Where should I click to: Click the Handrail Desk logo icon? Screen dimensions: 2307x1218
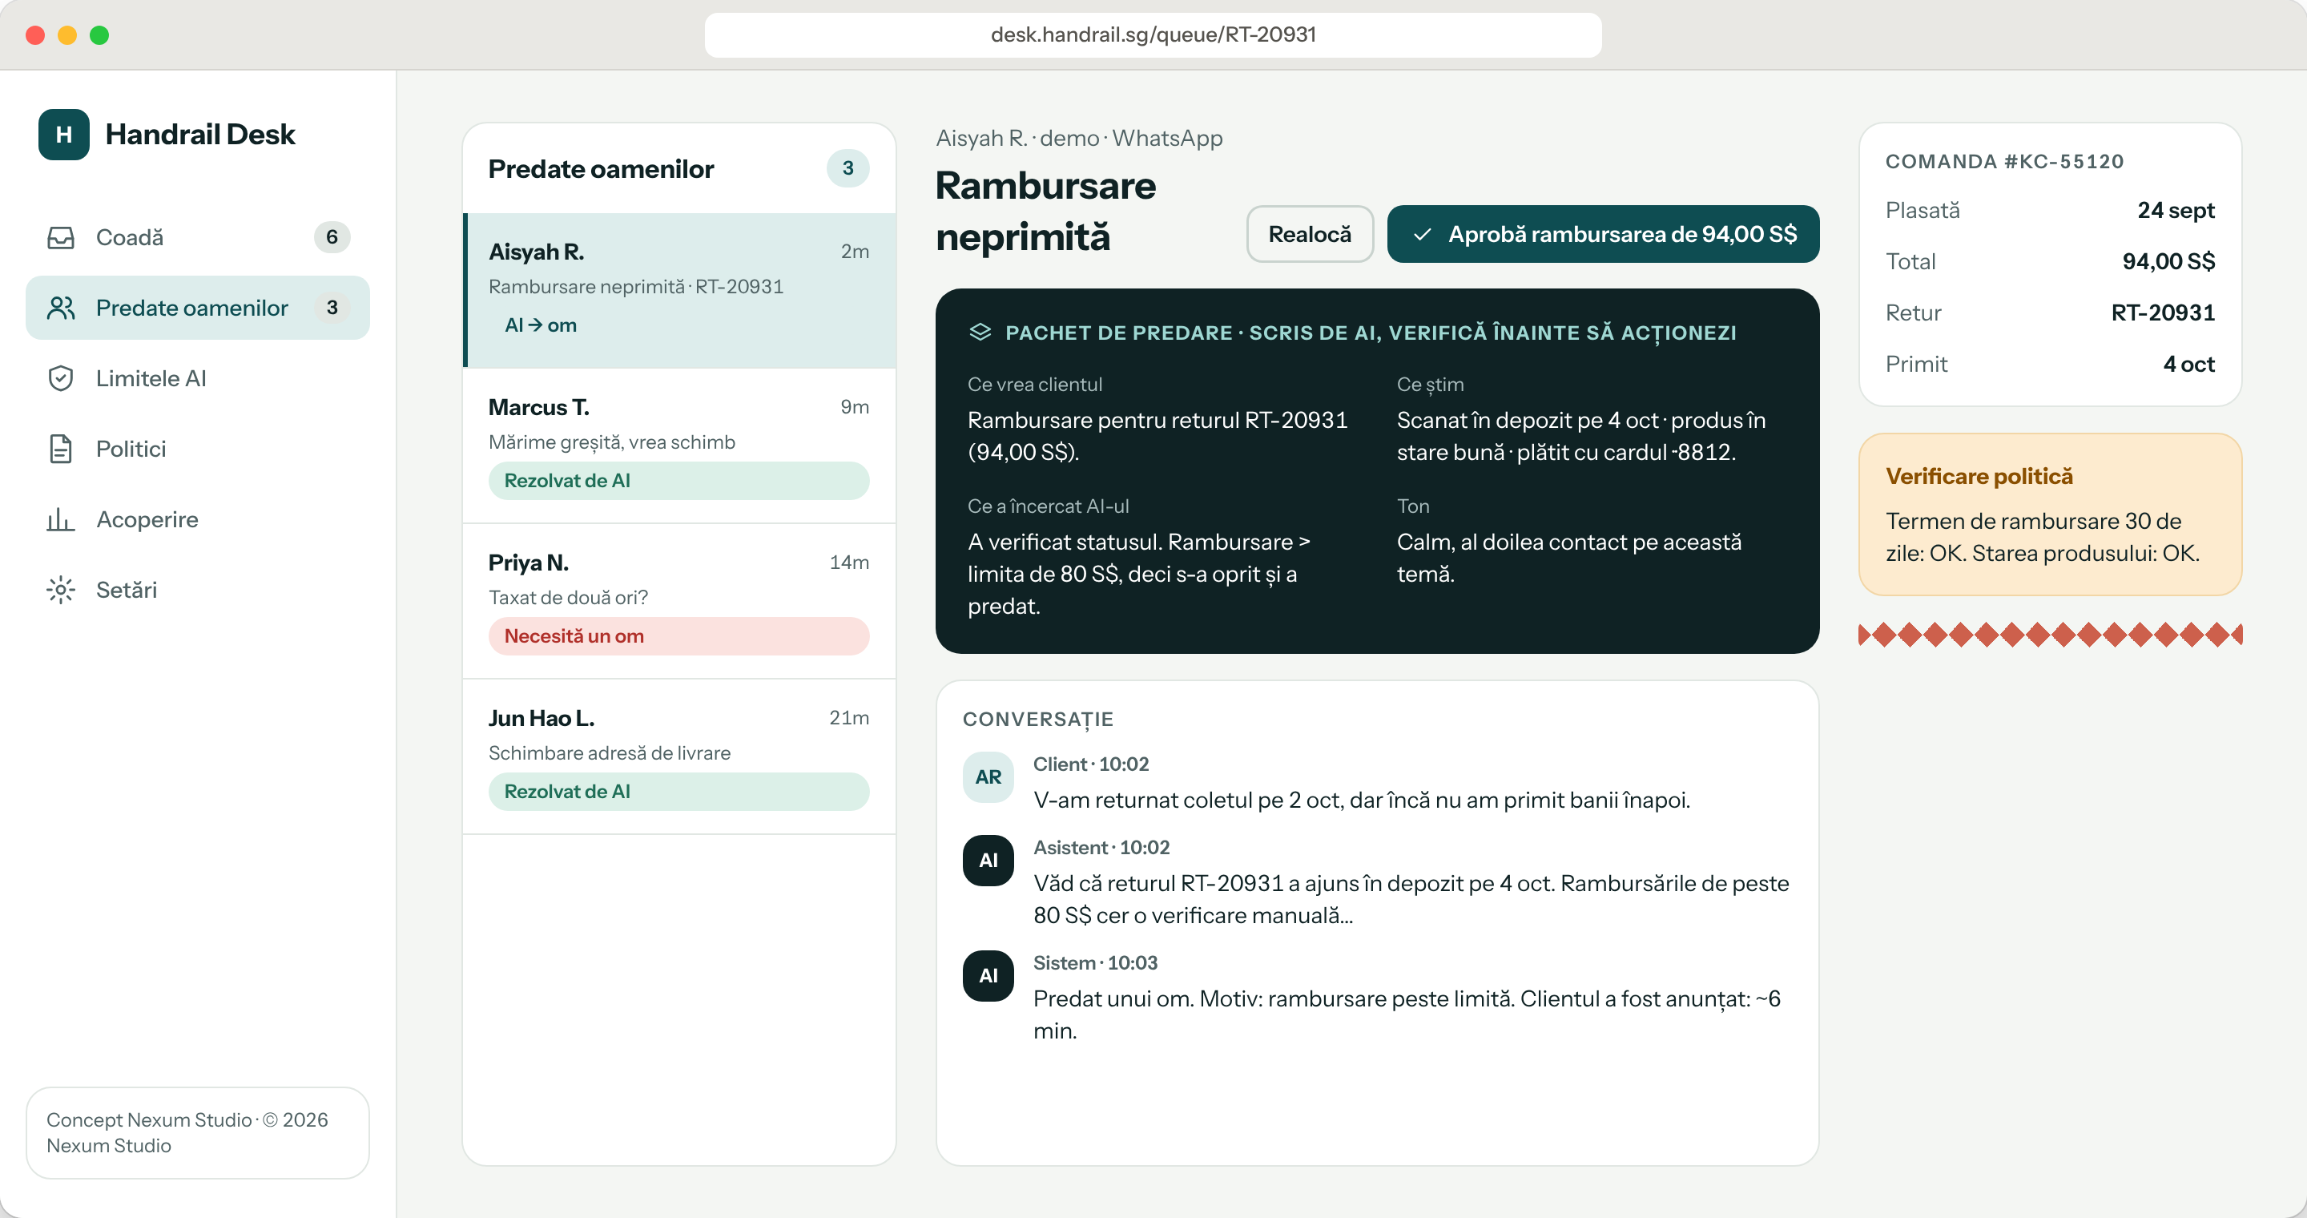coord(63,135)
